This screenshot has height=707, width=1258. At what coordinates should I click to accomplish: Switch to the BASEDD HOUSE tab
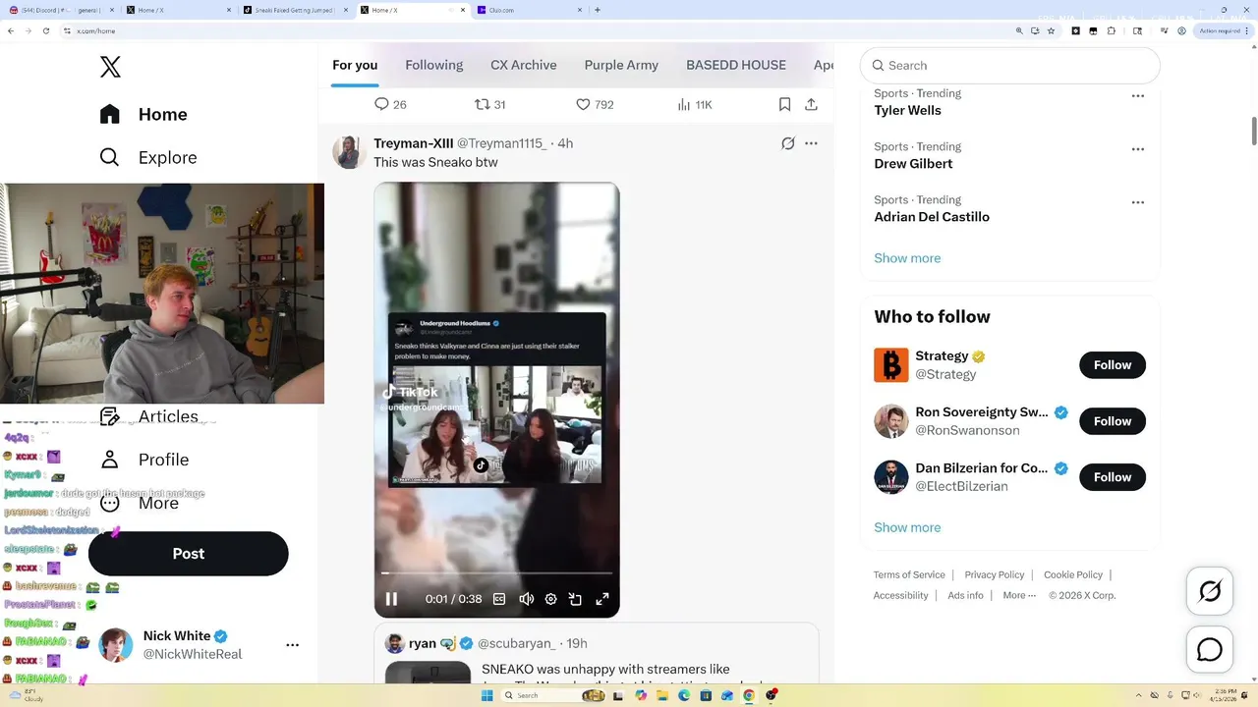tap(736, 65)
